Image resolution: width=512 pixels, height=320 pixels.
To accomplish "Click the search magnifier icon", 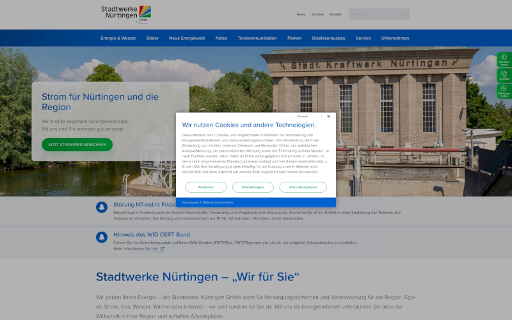I will 404,14.
